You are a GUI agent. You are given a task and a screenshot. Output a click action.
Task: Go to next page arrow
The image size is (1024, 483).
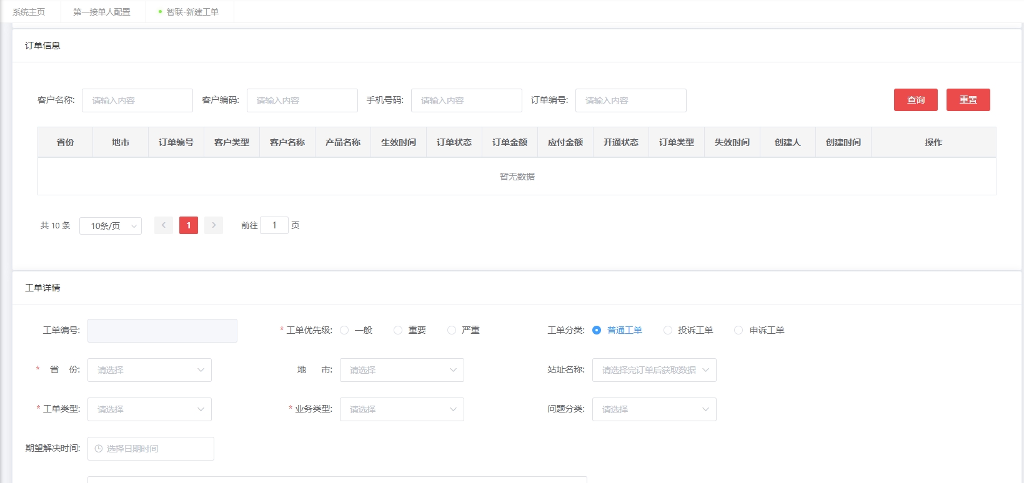214,225
